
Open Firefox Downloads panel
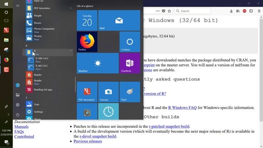tap(231, 11)
